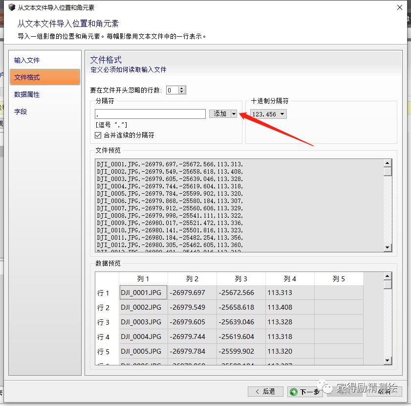This screenshot has height=406, width=411.
Task: Open the 输入文件 step
Action: pyautogui.click(x=27, y=60)
